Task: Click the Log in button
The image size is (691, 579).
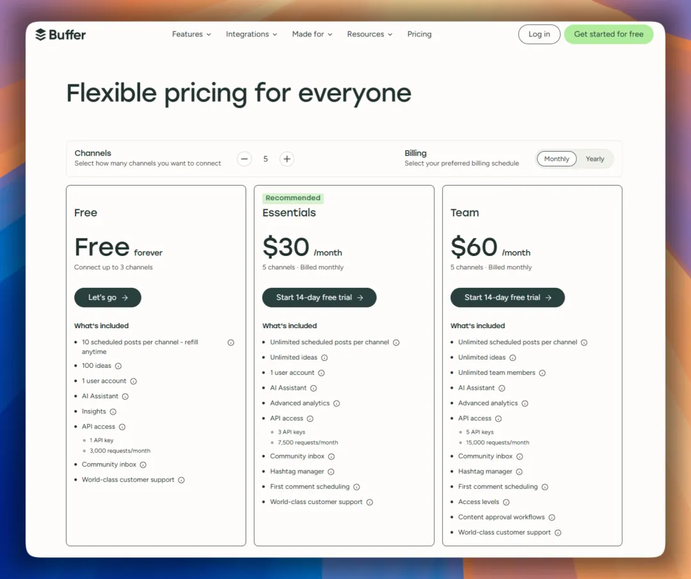Action: [x=539, y=35]
